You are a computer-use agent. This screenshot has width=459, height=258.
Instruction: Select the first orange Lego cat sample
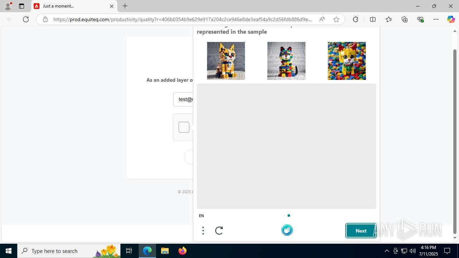pos(226,61)
